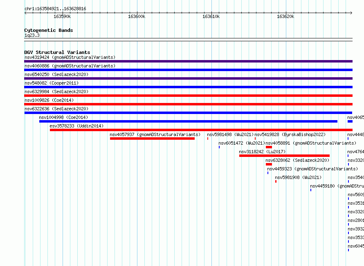
Task: Select the red bar for nsv1009826
Action: point(188,104)
